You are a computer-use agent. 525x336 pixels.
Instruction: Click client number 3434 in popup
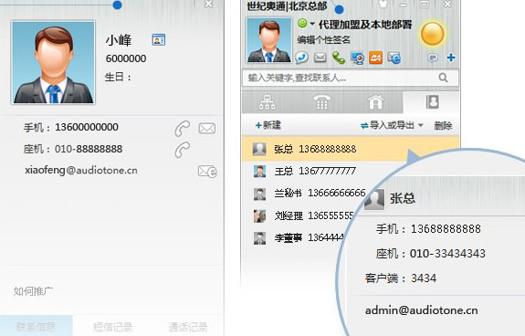click(x=424, y=278)
